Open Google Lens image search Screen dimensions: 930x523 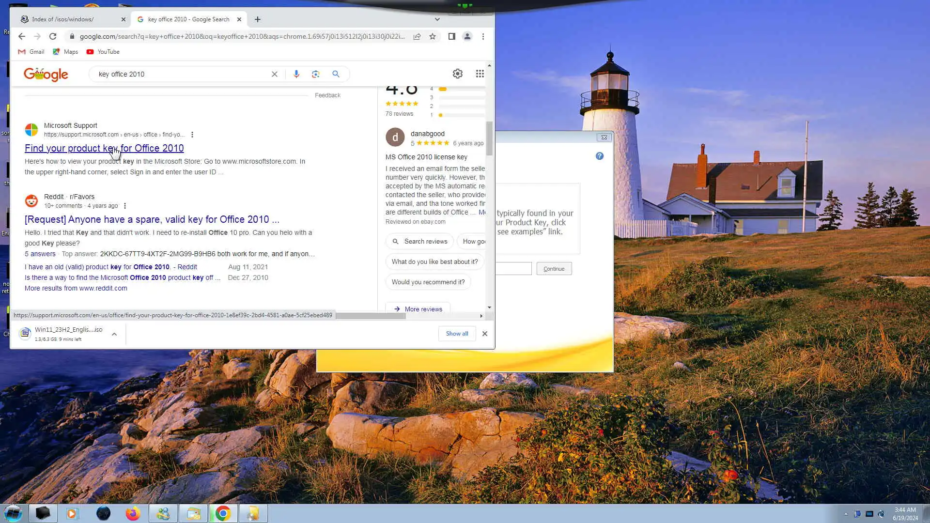point(316,74)
